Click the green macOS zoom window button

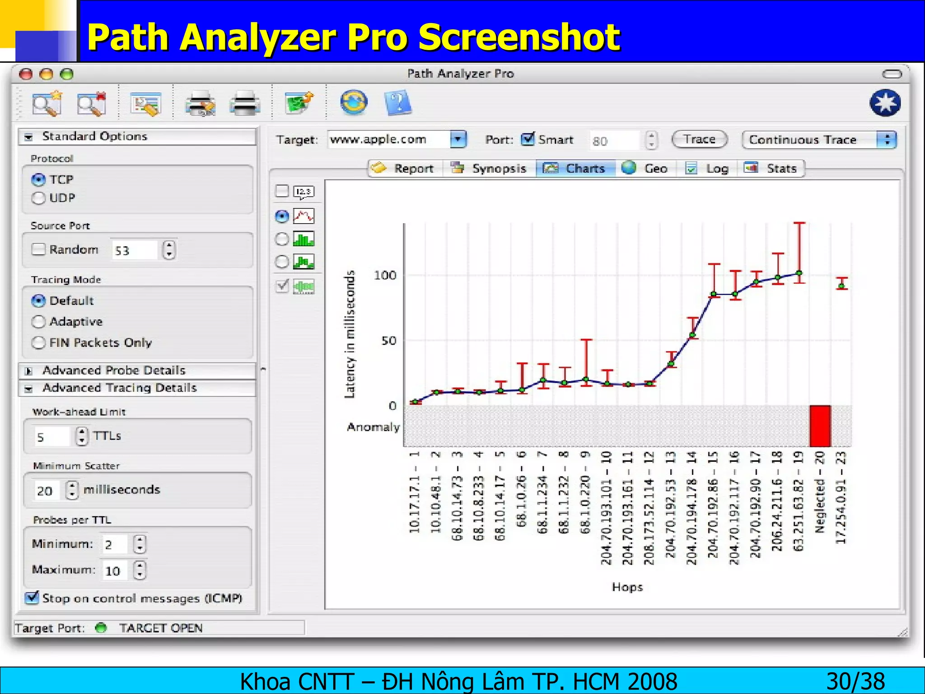coord(67,74)
